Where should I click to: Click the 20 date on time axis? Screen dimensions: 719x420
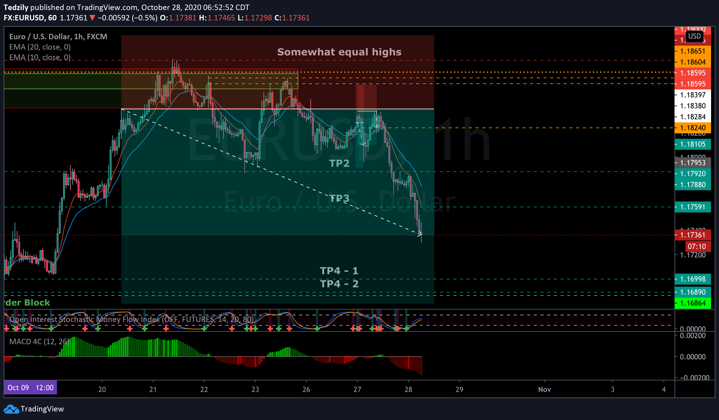point(102,390)
